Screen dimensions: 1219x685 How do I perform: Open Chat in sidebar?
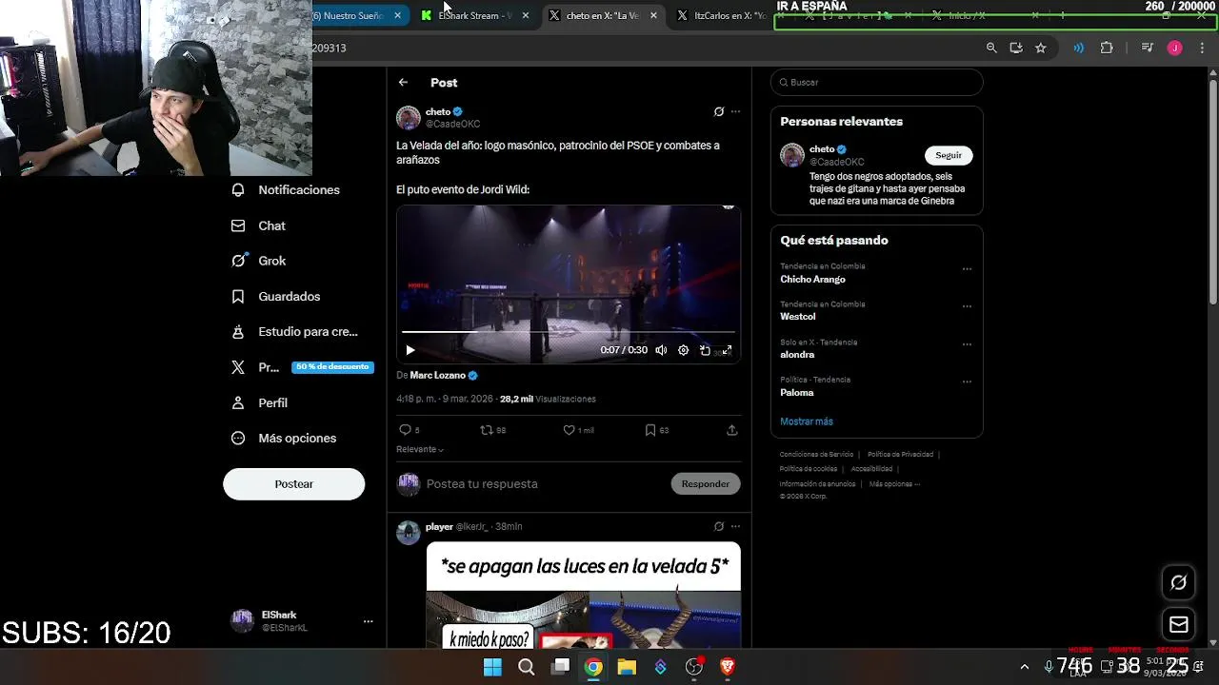click(x=259, y=225)
